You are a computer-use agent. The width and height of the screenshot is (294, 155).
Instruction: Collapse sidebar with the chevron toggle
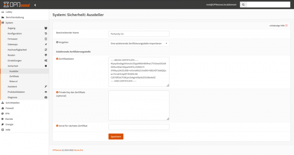35,5
